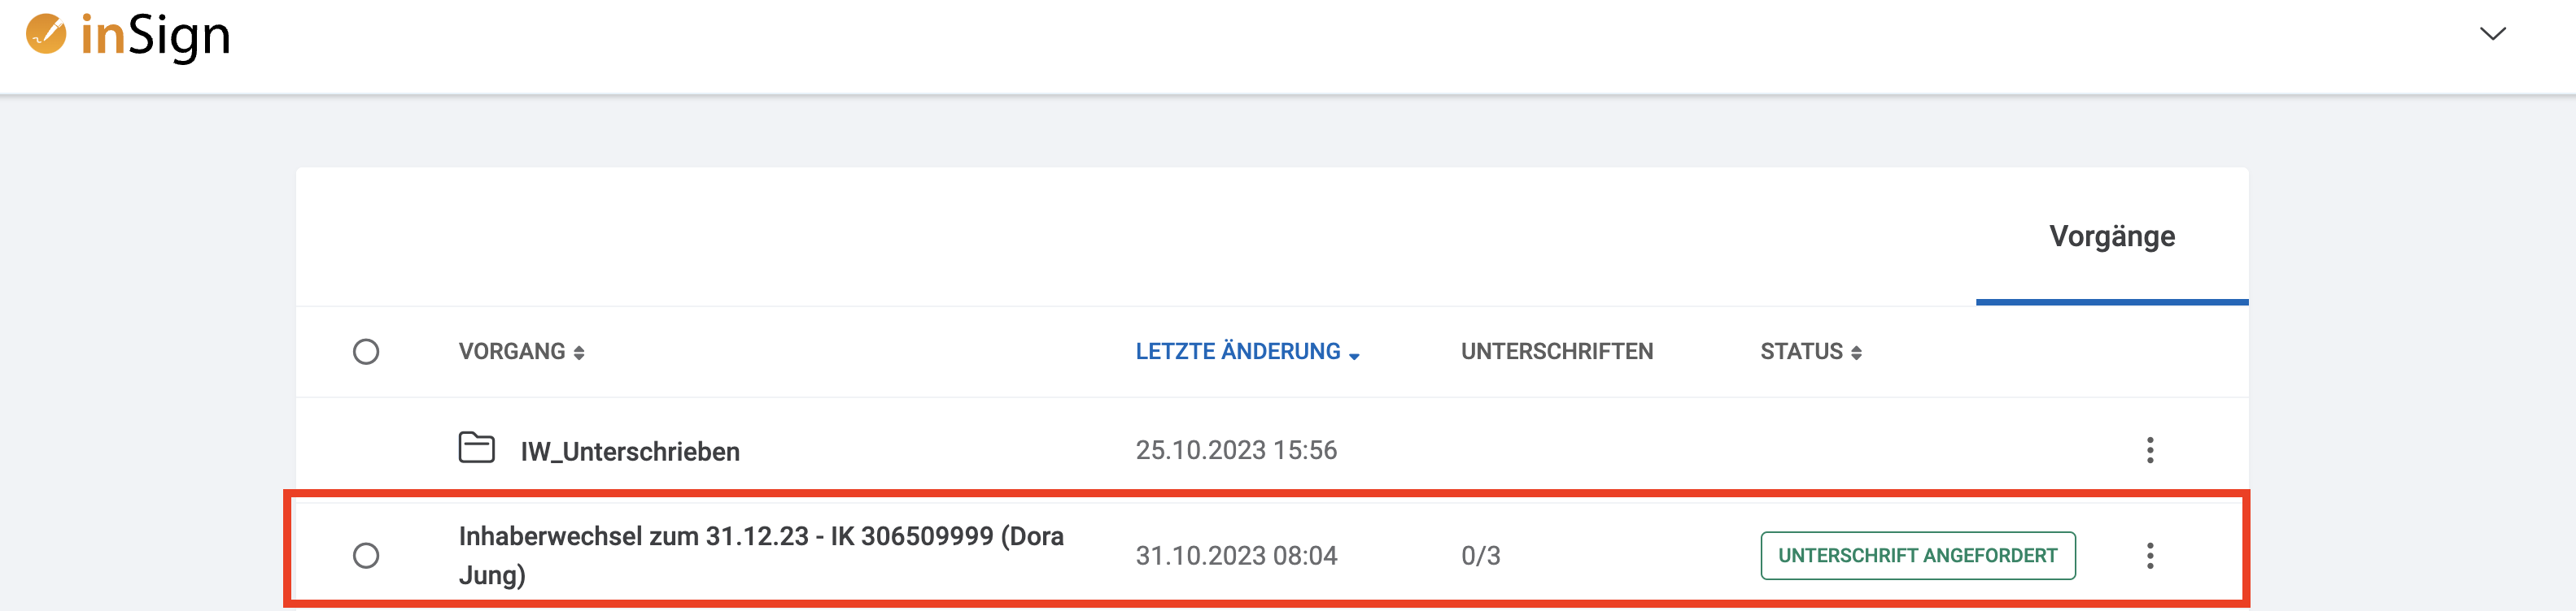Image resolution: width=2576 pixels, height=611 pixels.
Task: Click the date 31.10.2023 08:04
Action: click(1236, 556)
